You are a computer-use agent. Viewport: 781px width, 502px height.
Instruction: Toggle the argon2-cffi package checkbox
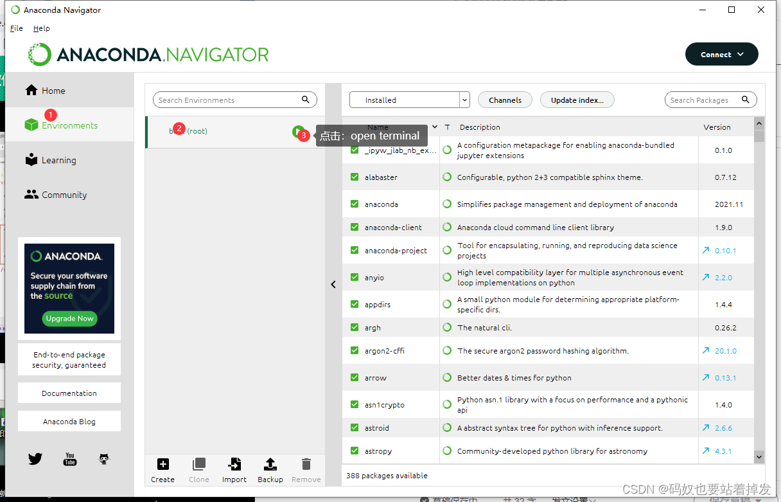[355, 350]
